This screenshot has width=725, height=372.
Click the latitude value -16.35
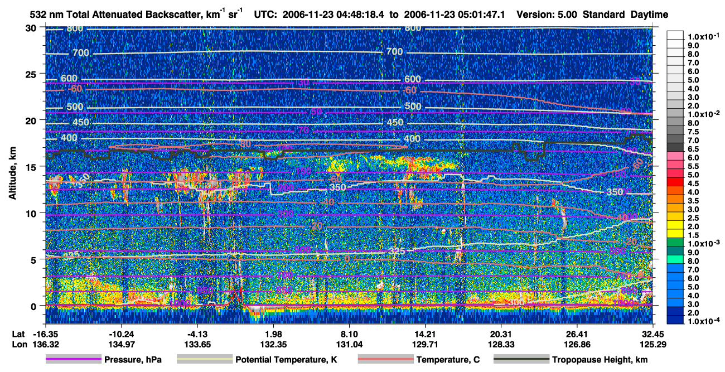coord(45,334)
